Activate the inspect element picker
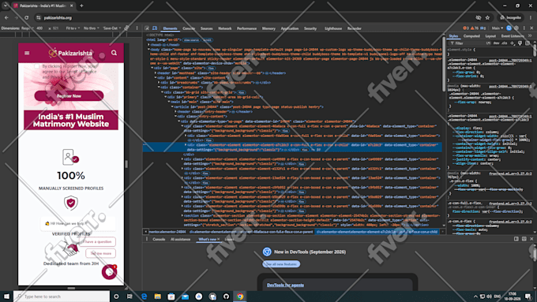 [147, 28]
